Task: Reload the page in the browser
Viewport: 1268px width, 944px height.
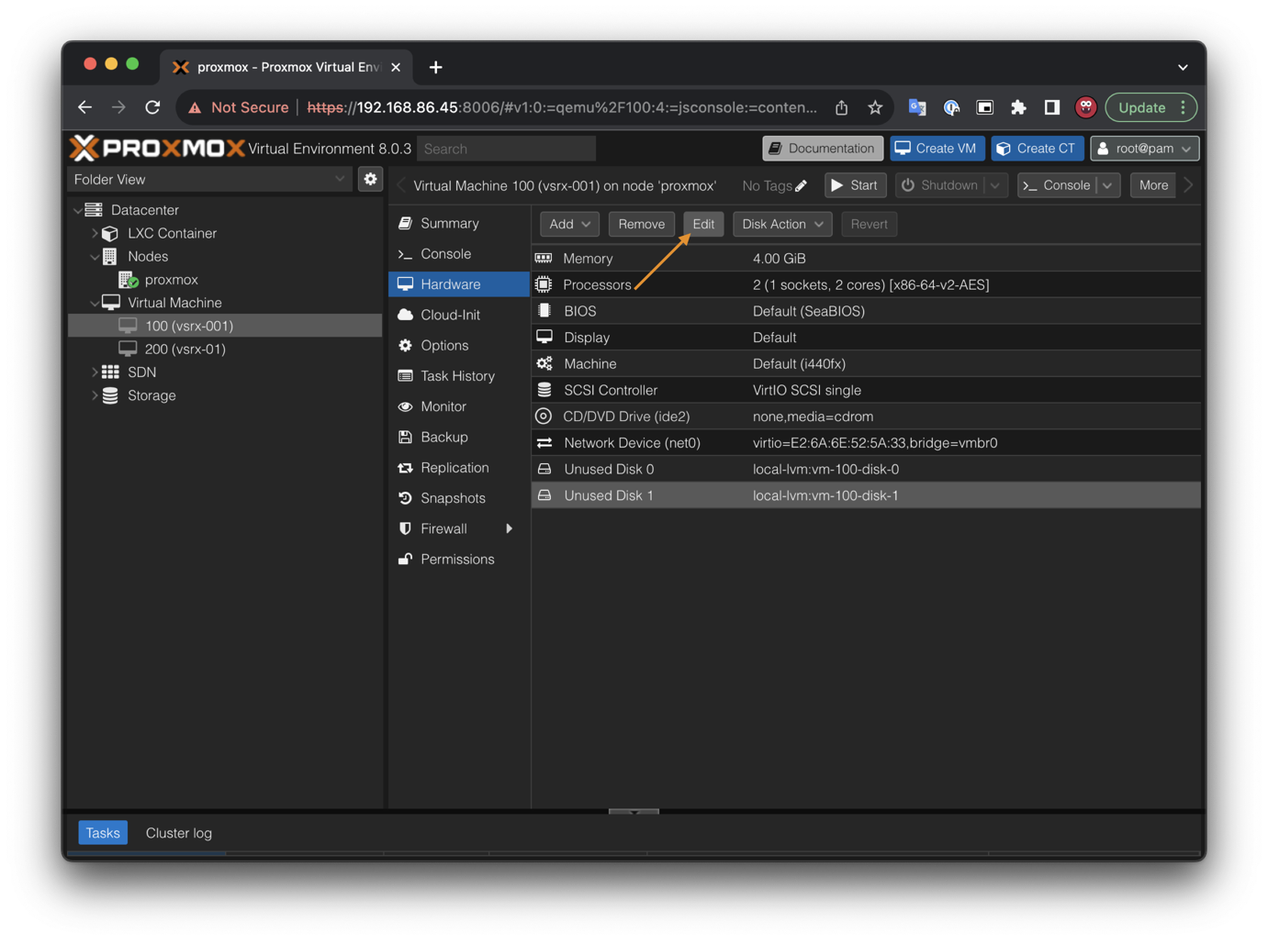Action: [x=152, y=107]
